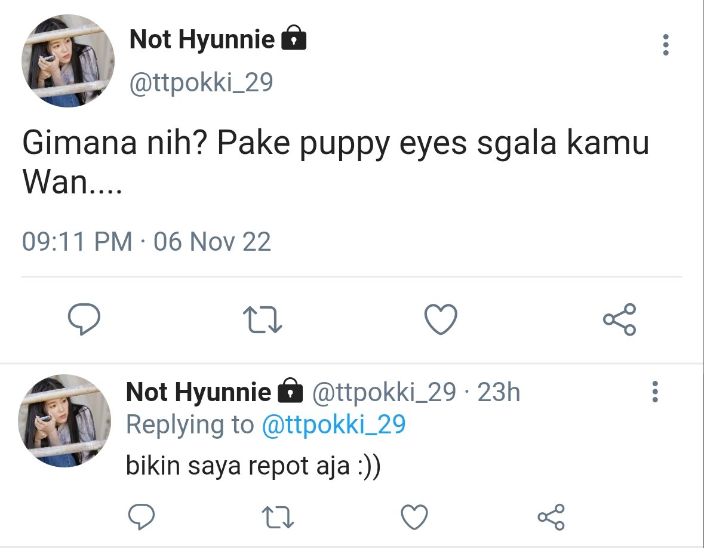The width and height of the screenshot is (704, 548).
Task: Open main tweet's three-dot menu
Action: pyautogui.click(x=666, y=45)
